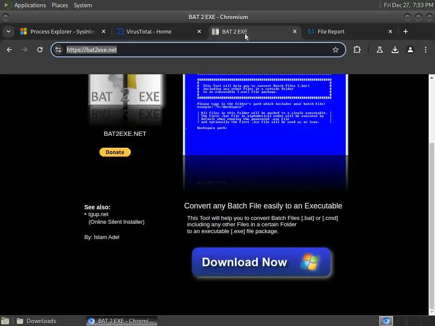Image resolution: width=435 pixels, height=326 pixels.
Task: View site information icon in address bar
Action: pos(58,50)
